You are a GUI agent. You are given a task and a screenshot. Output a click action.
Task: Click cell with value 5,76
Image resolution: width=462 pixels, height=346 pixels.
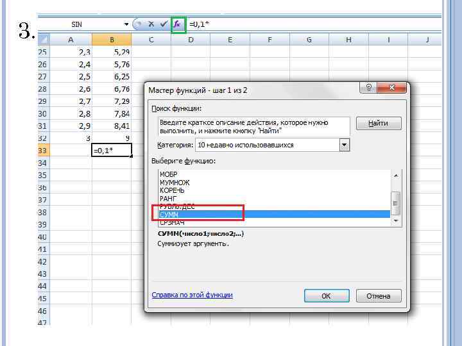112,64
